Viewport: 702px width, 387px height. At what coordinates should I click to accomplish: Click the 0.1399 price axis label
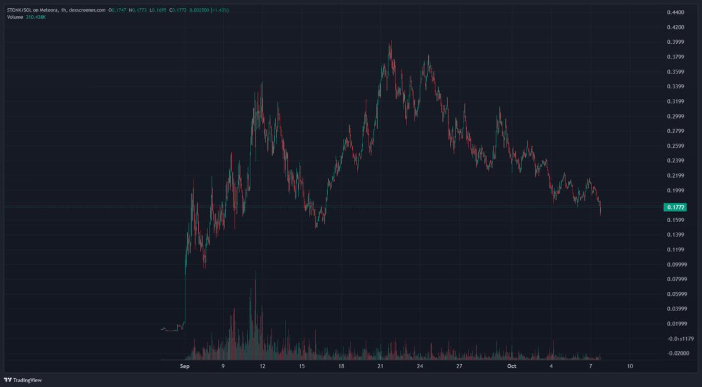(x=675, y=235)
